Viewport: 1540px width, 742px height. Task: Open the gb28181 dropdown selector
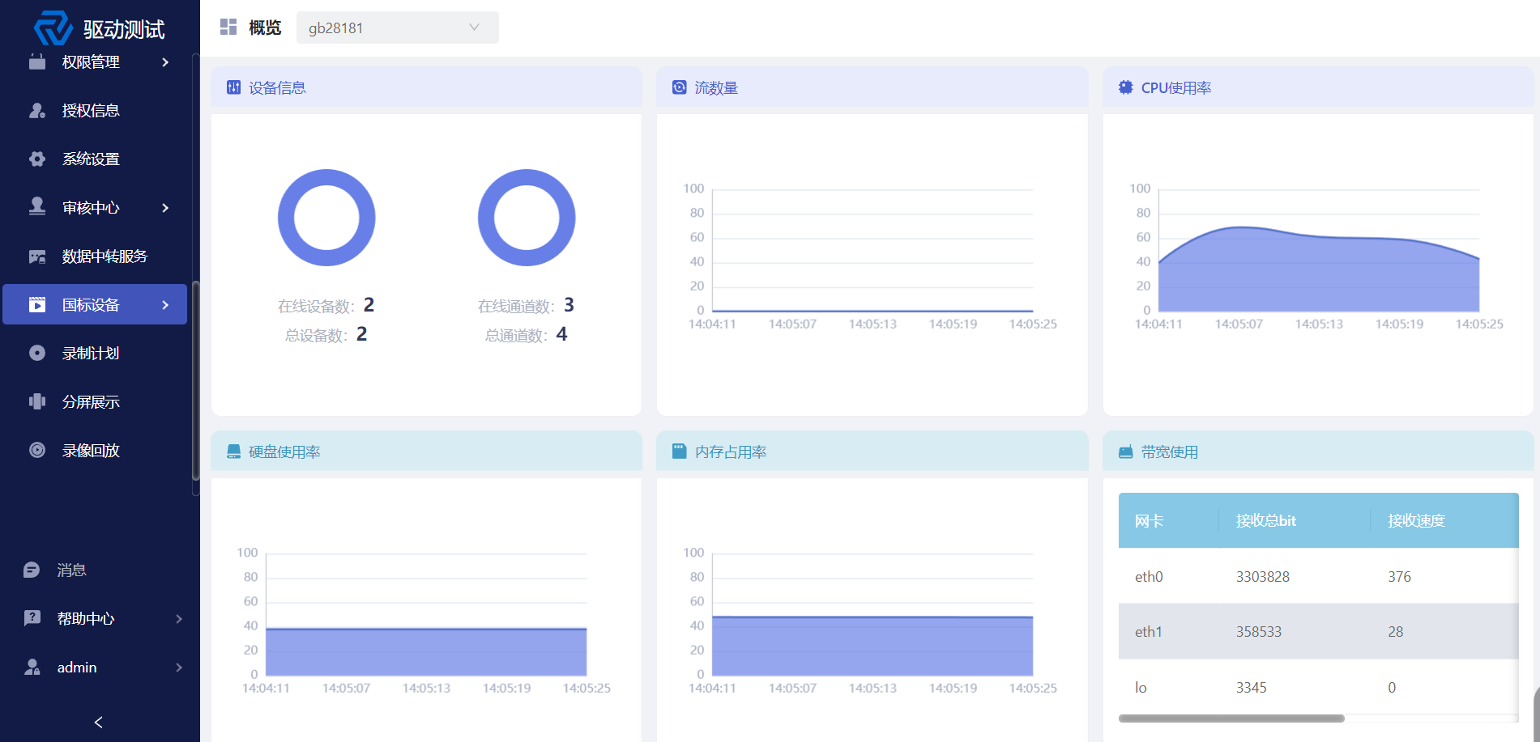coord(397,28)
